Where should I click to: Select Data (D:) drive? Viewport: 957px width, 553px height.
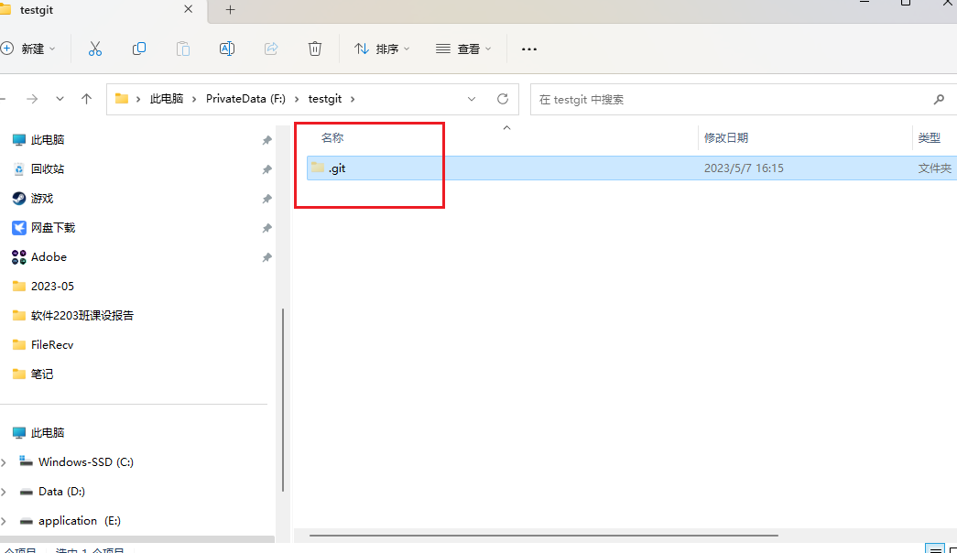[61, 492]
